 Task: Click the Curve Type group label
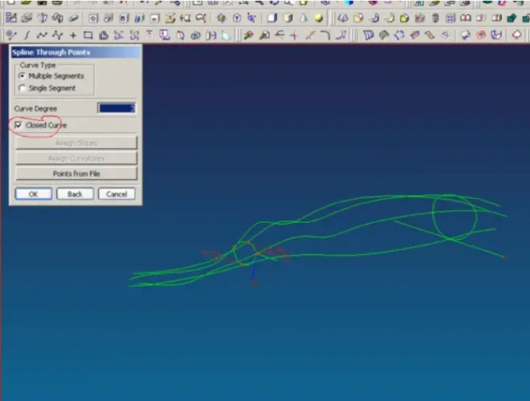click(x=38, y=65)
